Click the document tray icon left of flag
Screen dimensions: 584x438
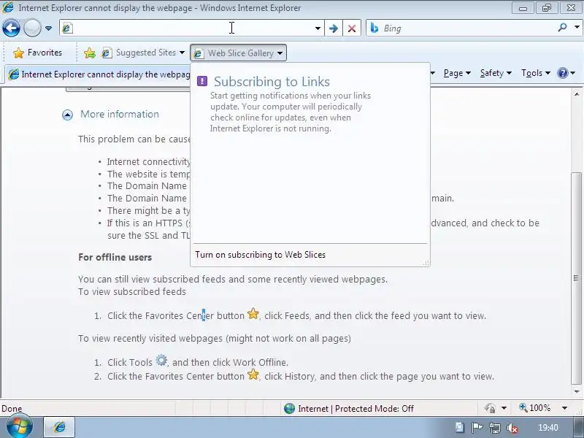coord(460,427)
